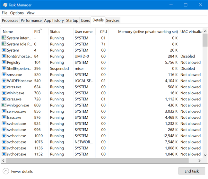Click the End task button
This screenshot has height=179, width=208.
(192, 171)
